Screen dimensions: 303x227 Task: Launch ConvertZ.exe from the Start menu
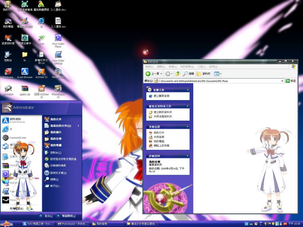[x=14, y=138]
